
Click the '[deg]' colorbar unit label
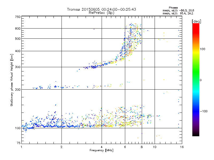[196, 21]
